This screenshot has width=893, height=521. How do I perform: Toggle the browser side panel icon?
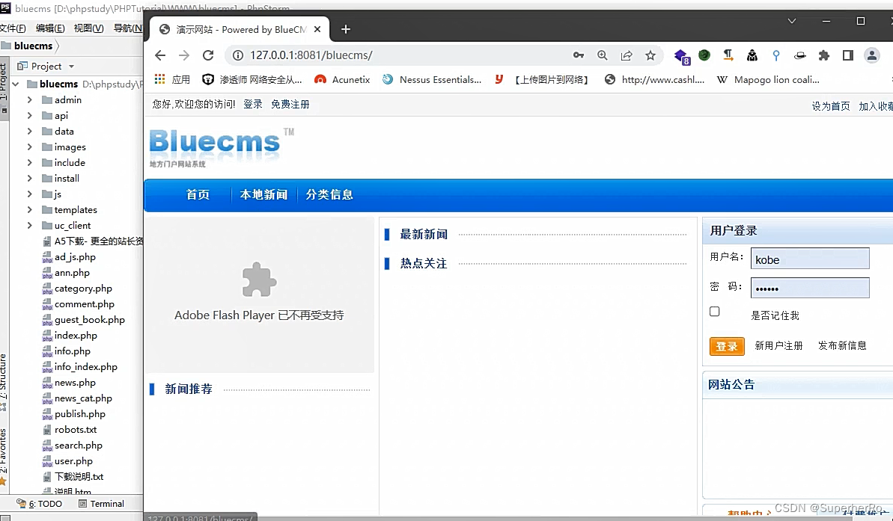click(848, 55)
